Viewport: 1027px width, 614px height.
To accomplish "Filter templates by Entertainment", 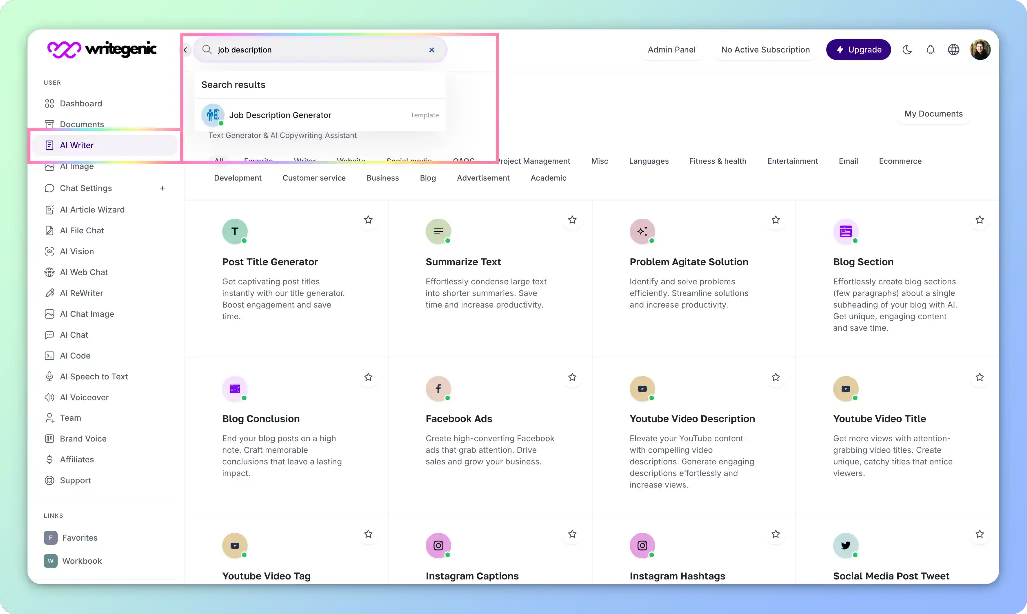I will [x=792, y=161].
